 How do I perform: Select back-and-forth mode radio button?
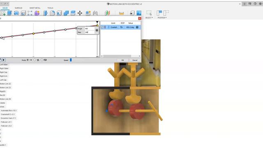[x=35, y=60]
